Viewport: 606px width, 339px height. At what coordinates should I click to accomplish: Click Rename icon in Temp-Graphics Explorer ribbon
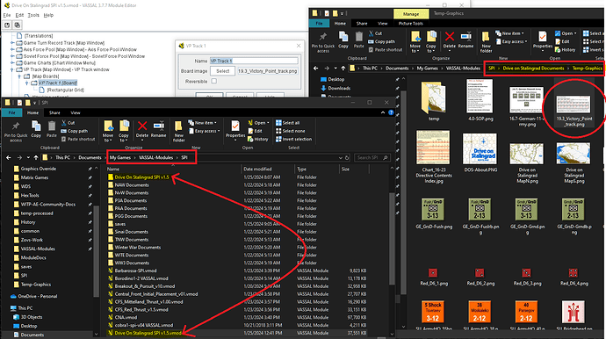pyautogui.click(x=465, y=40)
